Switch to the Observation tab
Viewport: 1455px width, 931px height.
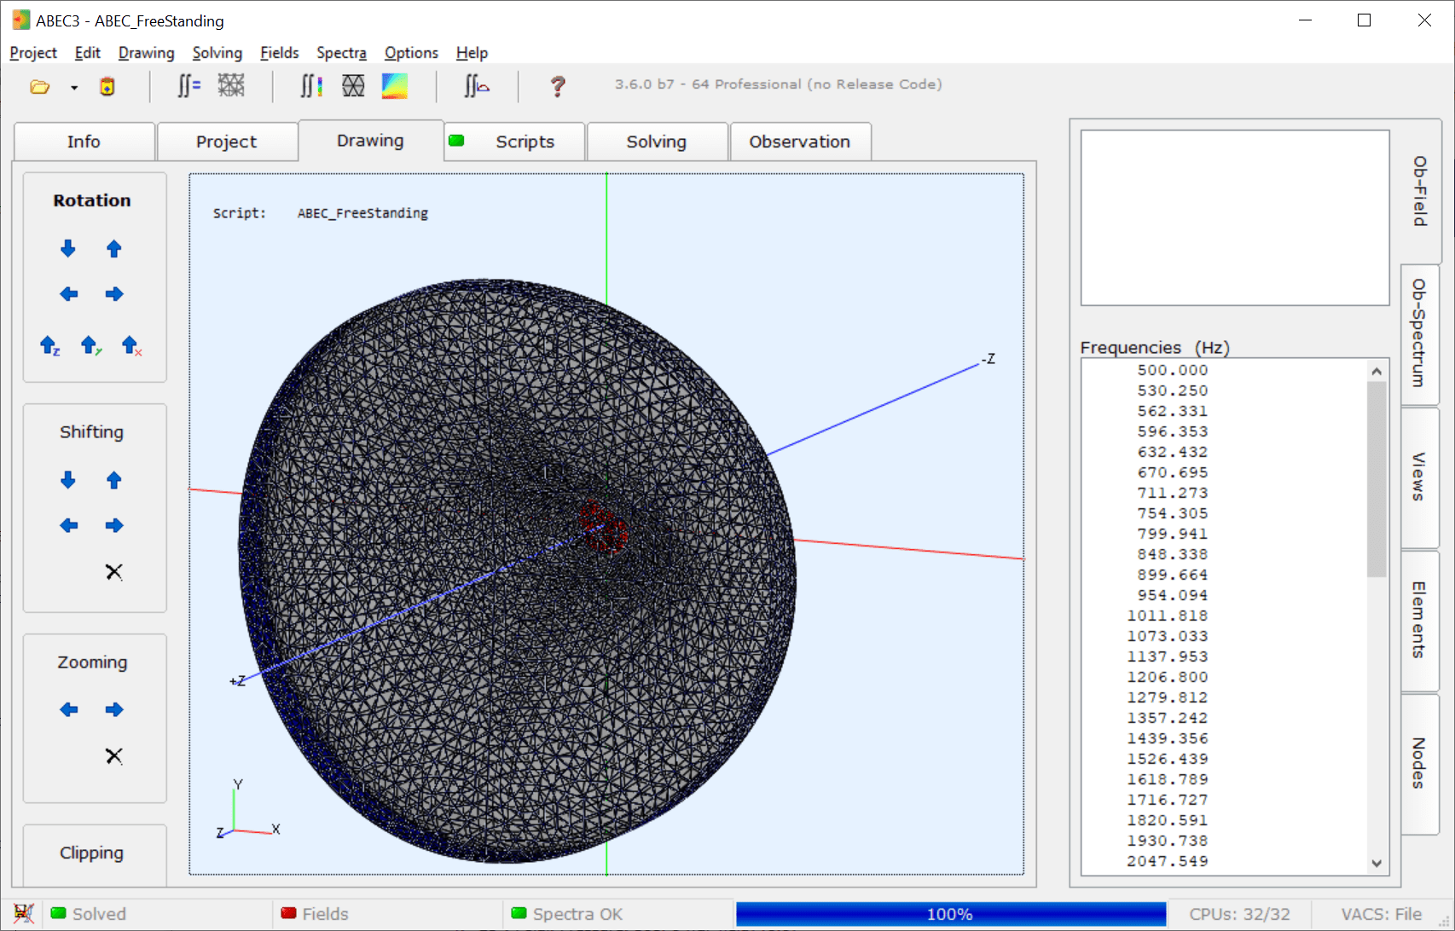[x=801, y=142]
